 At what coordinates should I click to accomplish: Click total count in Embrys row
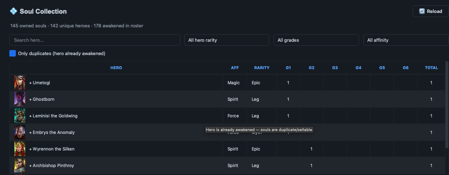tap(431, 133)
